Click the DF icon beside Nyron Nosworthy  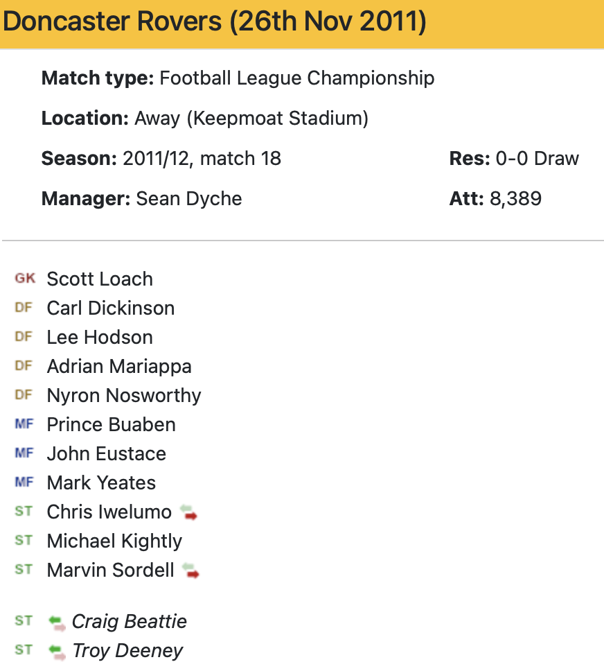tap(24, 395)
